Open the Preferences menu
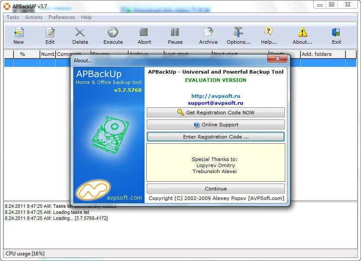Viewport: 361px width, 261px height. pyautogui.click(x=61, y=17)
